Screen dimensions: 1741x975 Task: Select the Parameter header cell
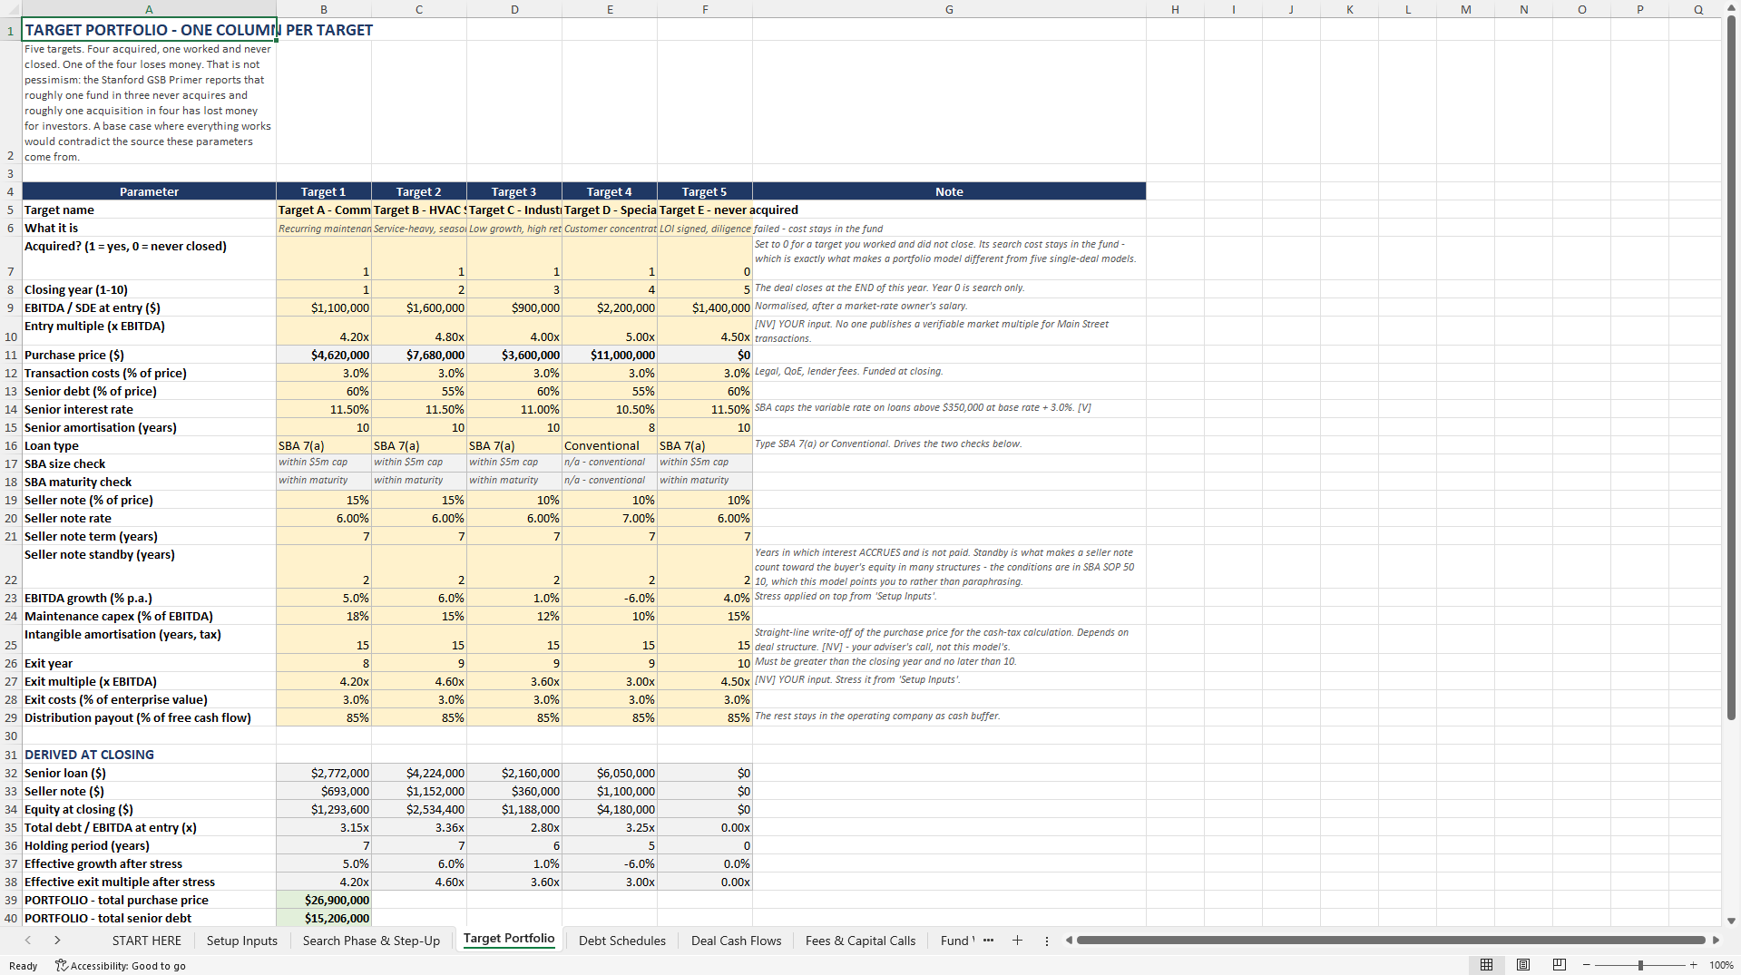click(150, 191)
